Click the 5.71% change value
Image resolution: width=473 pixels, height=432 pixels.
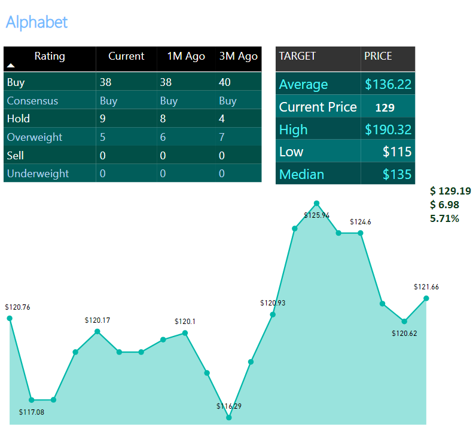click(x=444, y=218)
